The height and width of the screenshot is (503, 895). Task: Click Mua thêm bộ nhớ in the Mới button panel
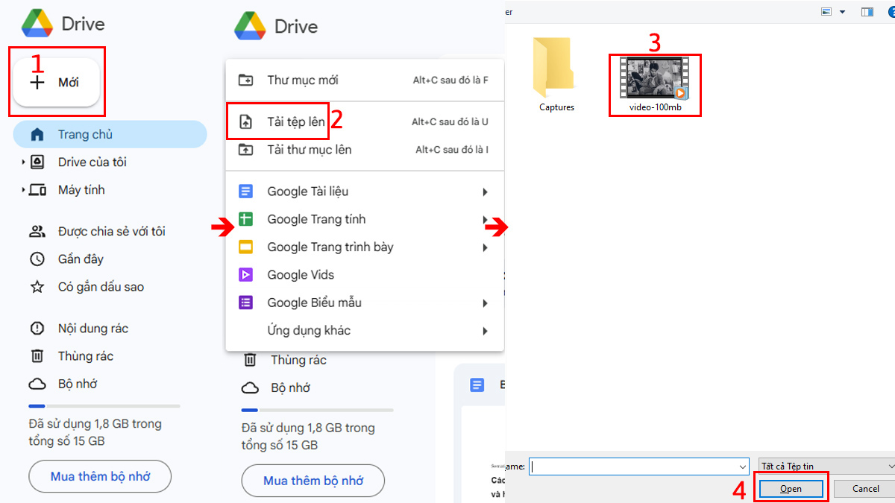(100, 476)
